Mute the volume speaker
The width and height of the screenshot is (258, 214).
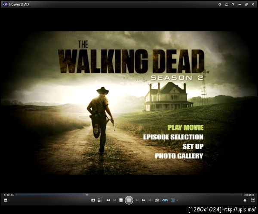[150, 200]
